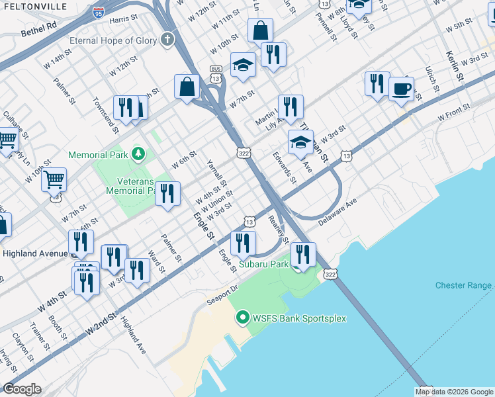Click the Edwards St label

(x=285, y=167)
